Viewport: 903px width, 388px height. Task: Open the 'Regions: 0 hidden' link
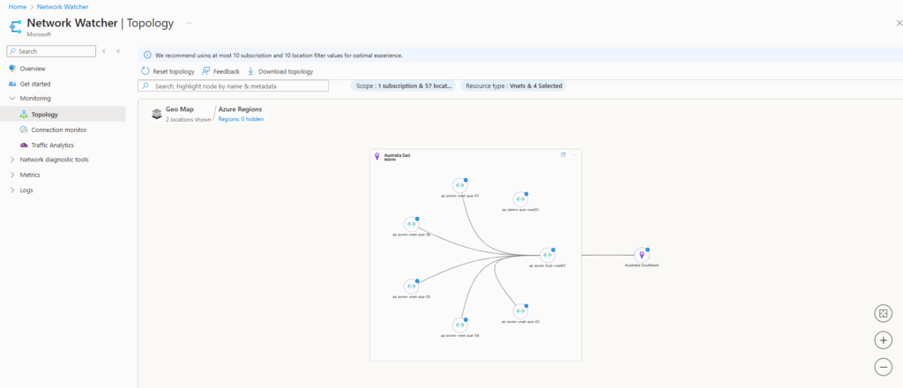coord(241,119)
